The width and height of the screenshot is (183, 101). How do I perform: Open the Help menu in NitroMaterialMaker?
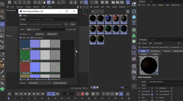(25, 15)
